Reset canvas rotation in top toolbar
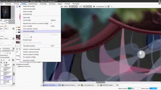The image size is (161, 90). (x=91, y=6)
